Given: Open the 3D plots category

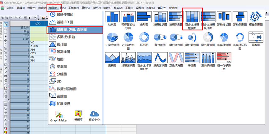Looking at the screenshot, I should pos(75,81).
